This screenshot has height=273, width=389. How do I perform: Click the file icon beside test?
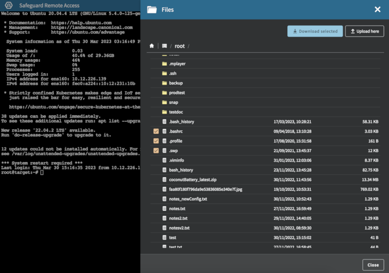click(x=164, y=238)
